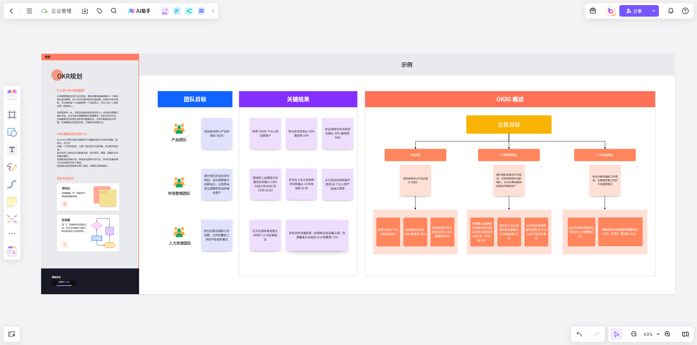This screenshot has height=345, width=697.
Task: Click the orange 市场营销团队 node in overview
Action: [x=509, y=155]
